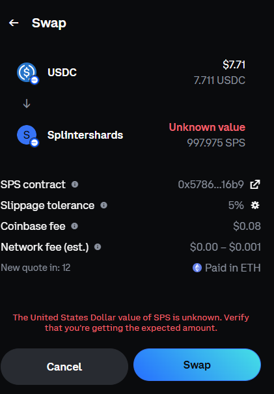Show info about Slippage tolerance
The width and height of the screenshot is (274, 394).
(x=103, y=205)
